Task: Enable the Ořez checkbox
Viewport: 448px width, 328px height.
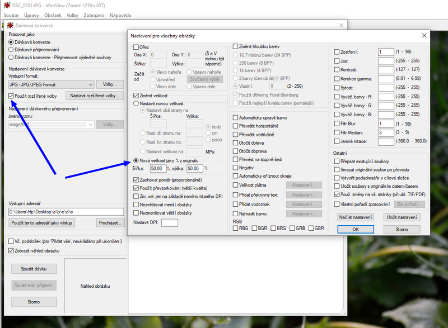Action: pyautogui.click(x=136, y=47)
